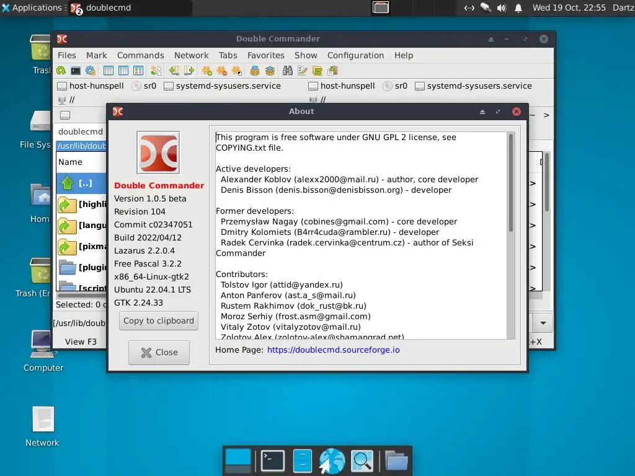Toggle the Flat view toolbar icon
The width and height of the screenshot is (635, 476).
click(156, 71)
